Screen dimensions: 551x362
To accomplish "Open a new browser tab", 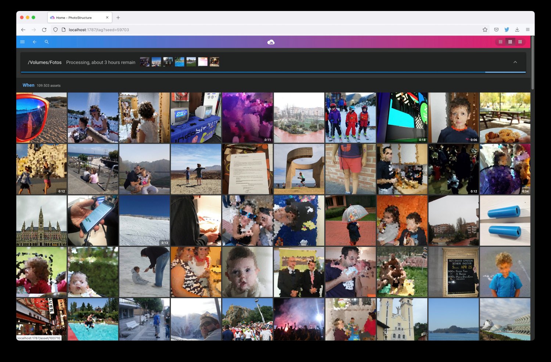I will pos(118,18).
